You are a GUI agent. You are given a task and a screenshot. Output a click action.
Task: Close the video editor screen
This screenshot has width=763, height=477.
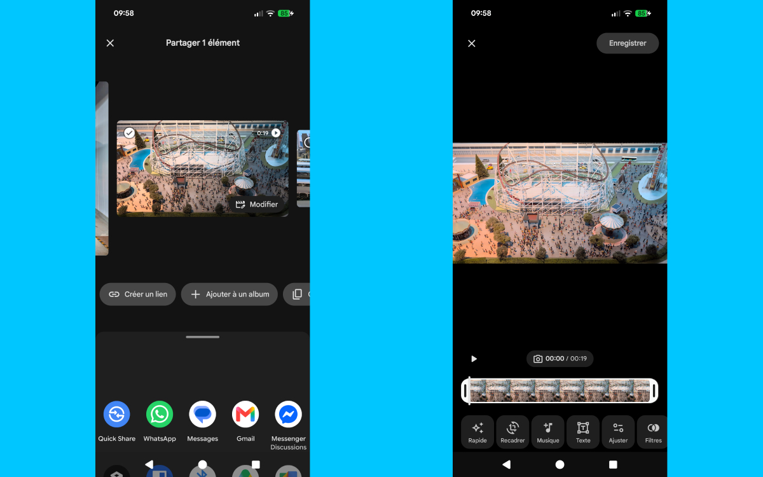[x=472, y=43]
